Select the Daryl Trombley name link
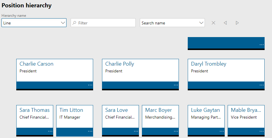Viewport: 272px width, 138px height. click(x=208, y=64)
